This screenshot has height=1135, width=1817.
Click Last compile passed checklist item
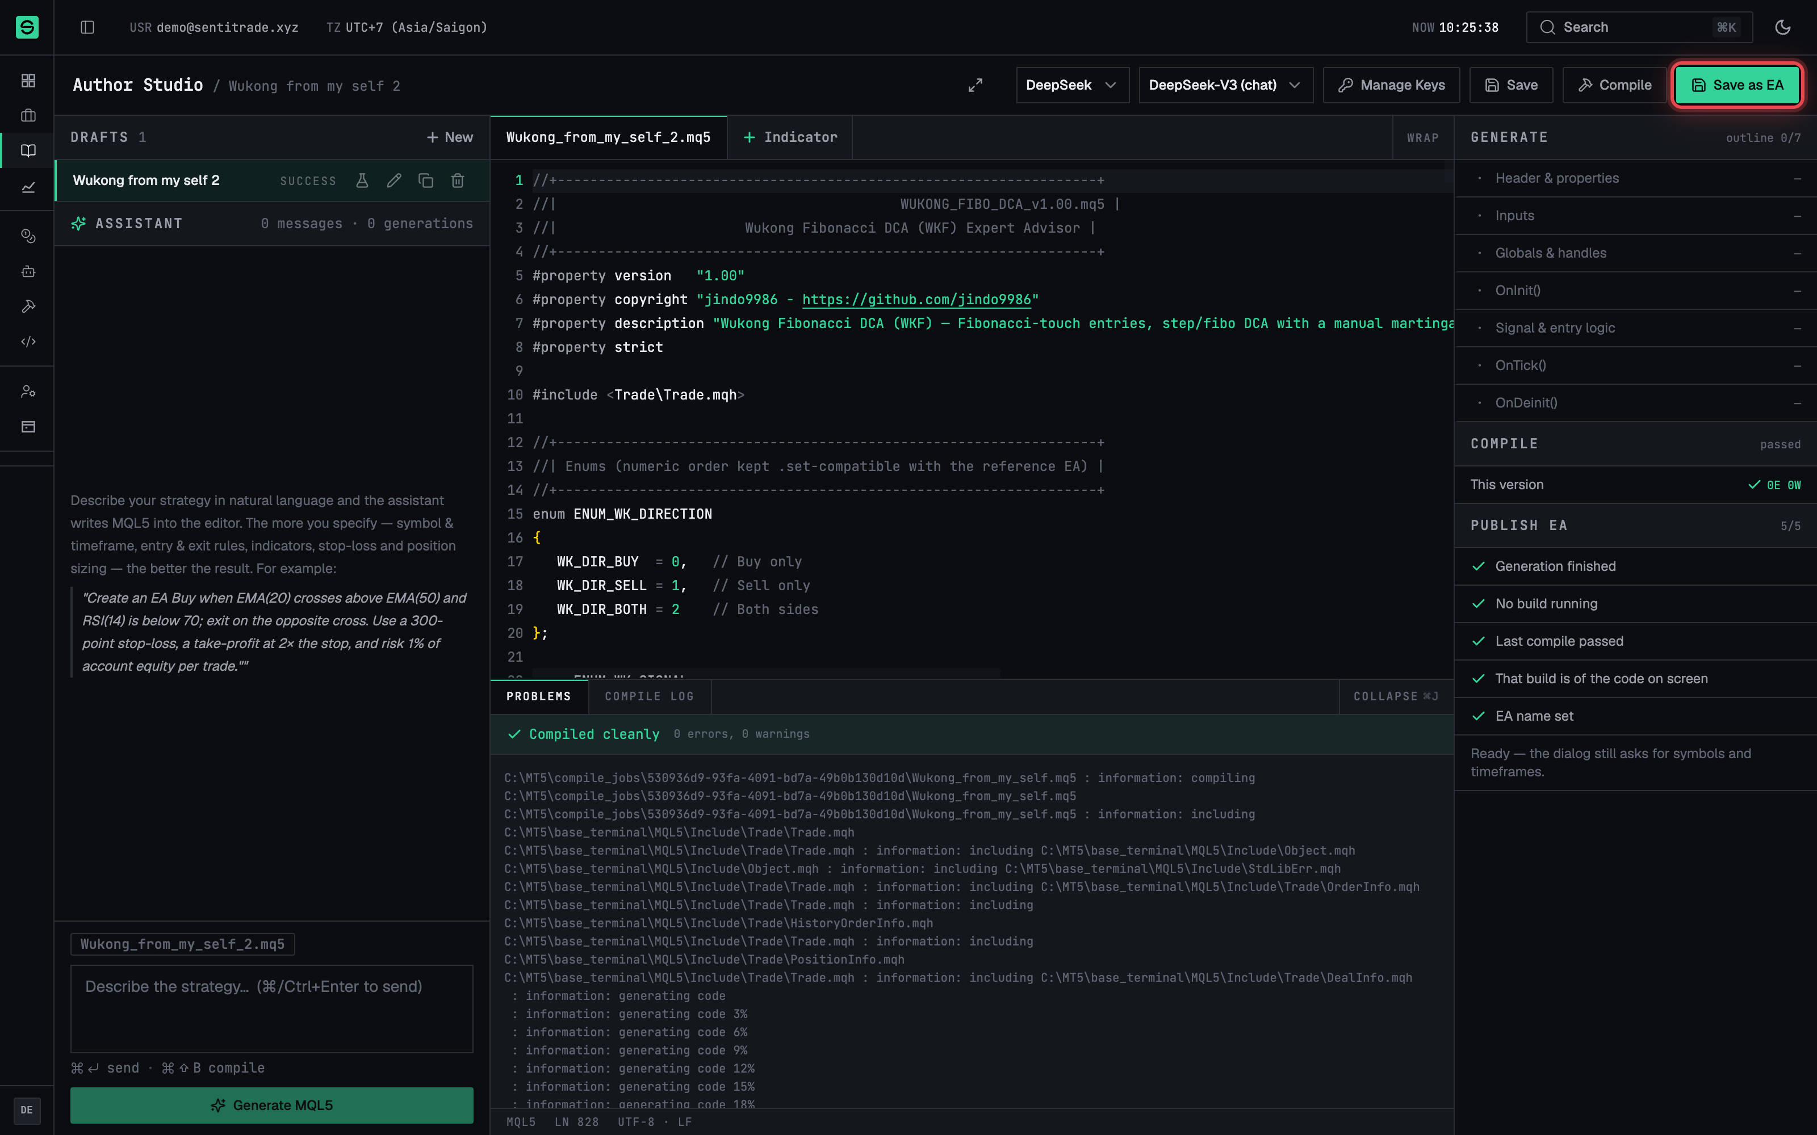pos(1635,641)
